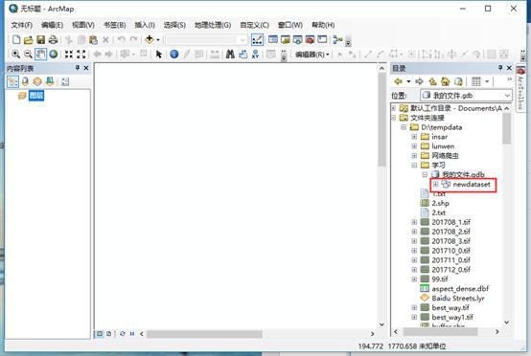Open the 地理处理(G) menu
The image size is (531, 356).
tap(213, 25)
